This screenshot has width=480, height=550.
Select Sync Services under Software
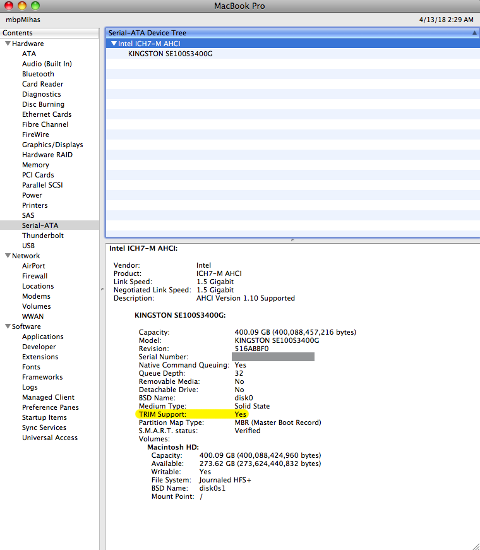coord(44,427)
